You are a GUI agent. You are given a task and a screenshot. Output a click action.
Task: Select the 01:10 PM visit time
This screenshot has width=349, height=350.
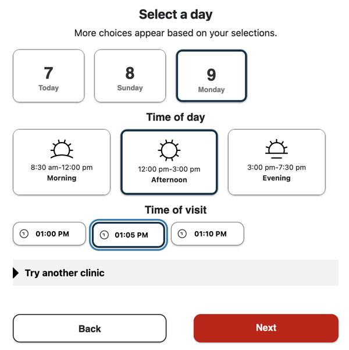(208, 234)
